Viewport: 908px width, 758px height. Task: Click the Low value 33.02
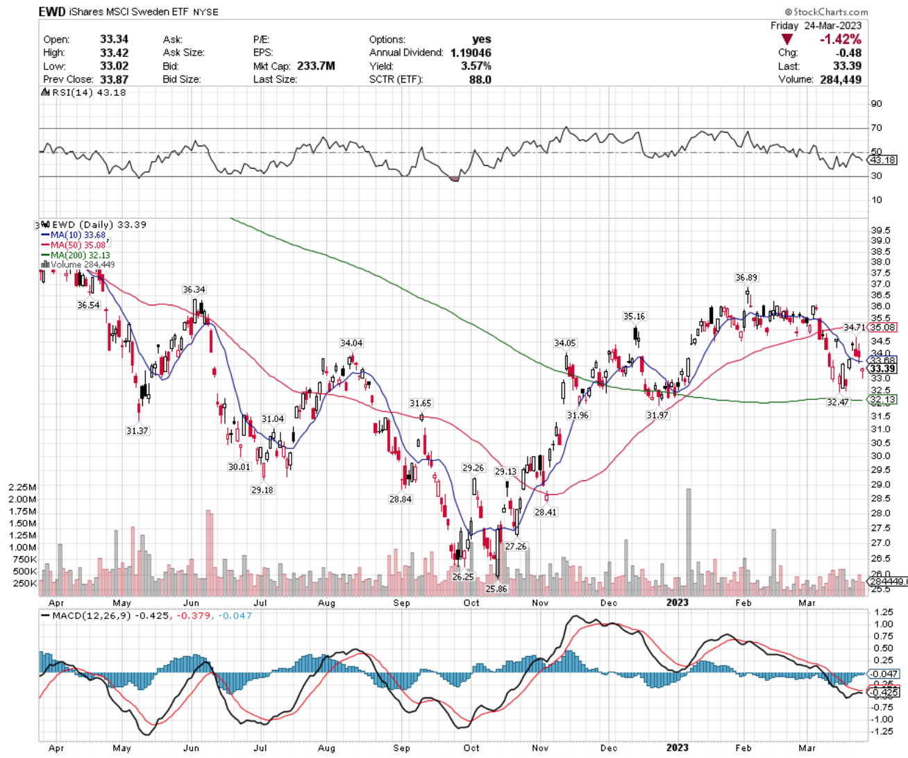coord(114,66)
